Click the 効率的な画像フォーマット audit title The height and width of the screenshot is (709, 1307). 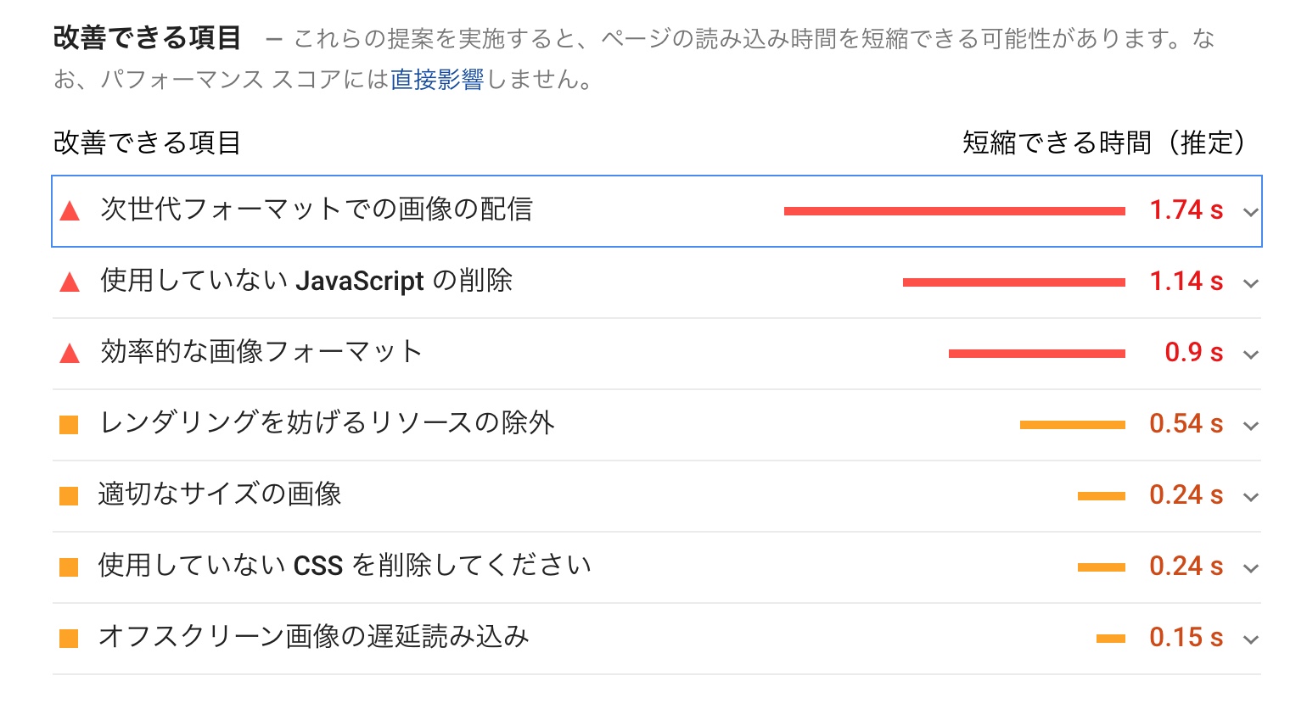[x=261, y=352]
